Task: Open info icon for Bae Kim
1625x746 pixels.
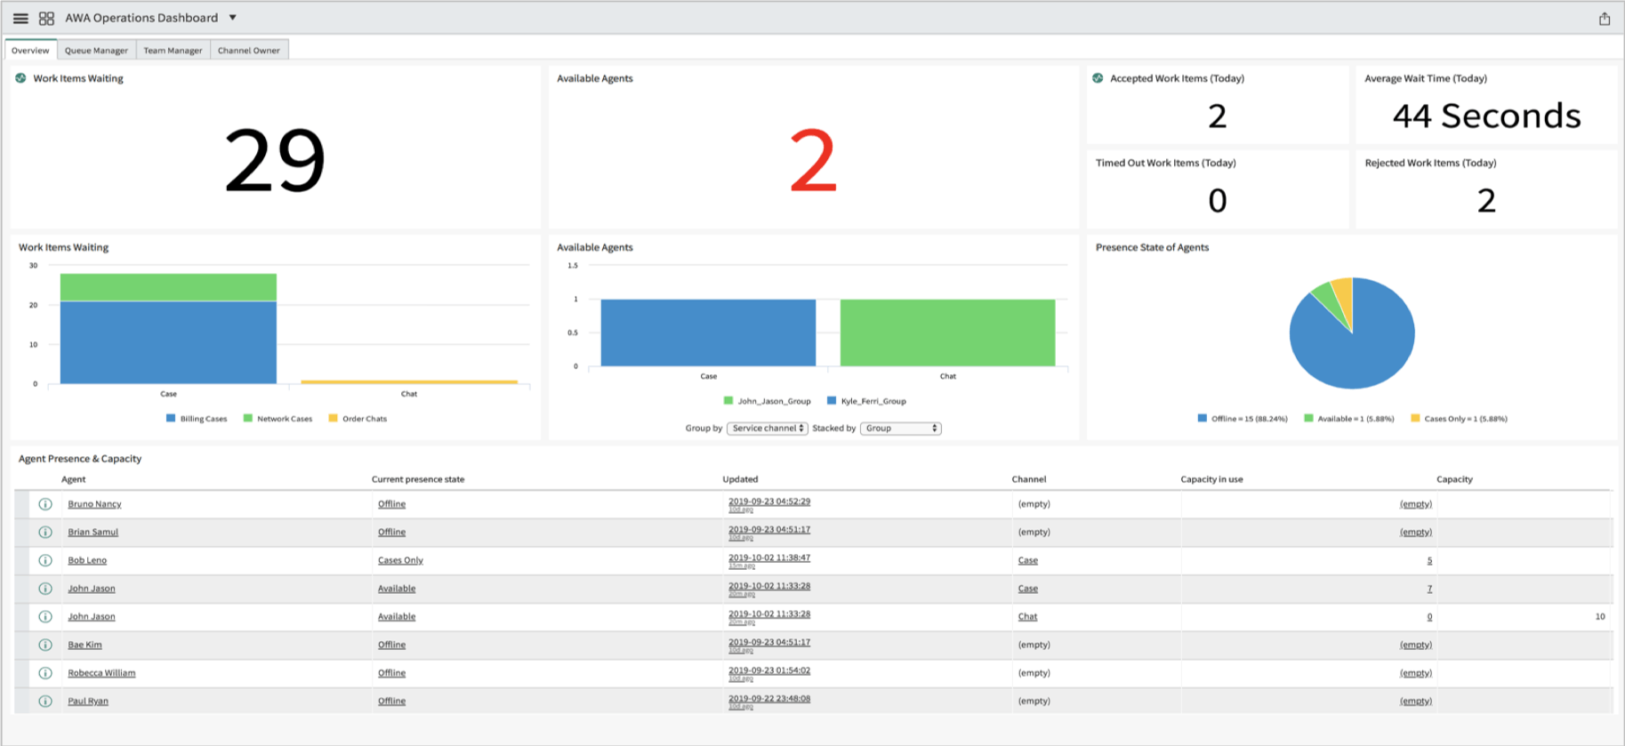Action: [x=45, y=645]
